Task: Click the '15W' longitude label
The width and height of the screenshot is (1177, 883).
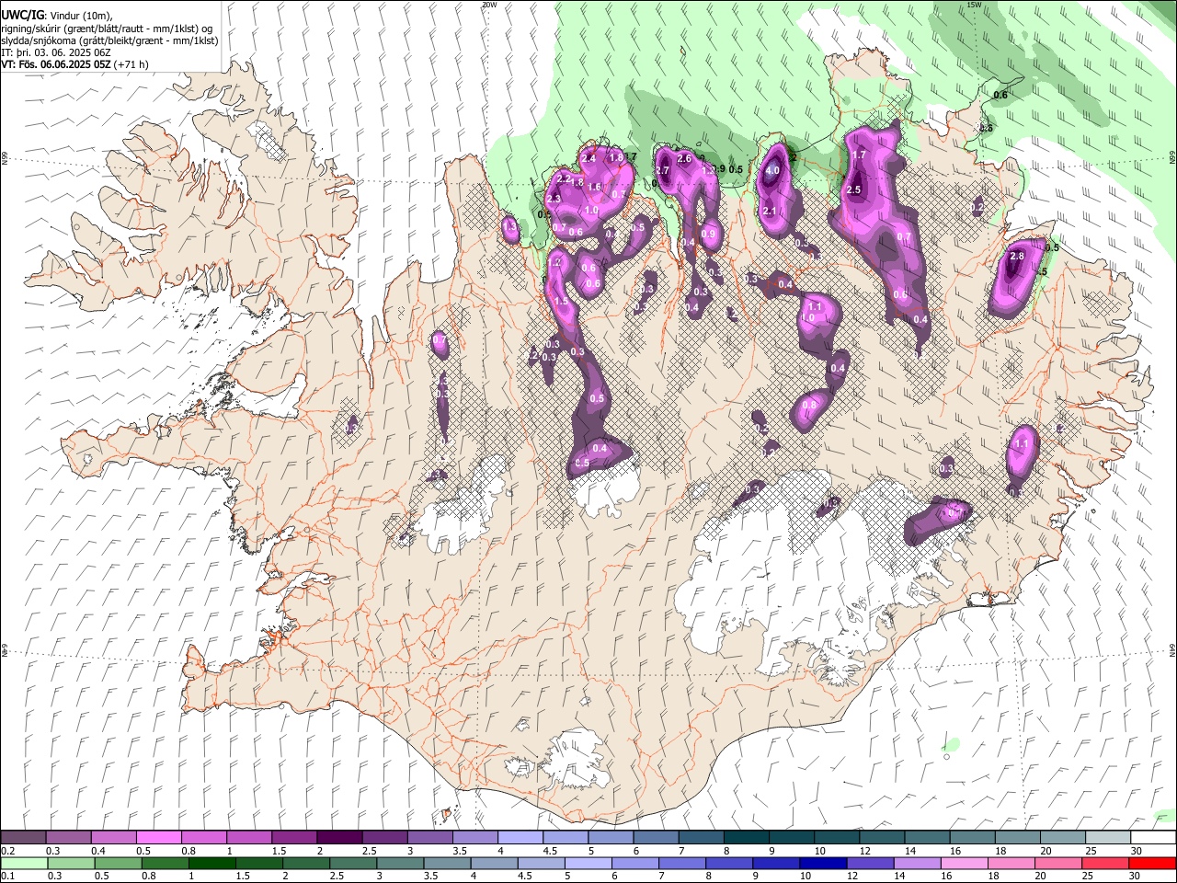Action: (975, 5)
